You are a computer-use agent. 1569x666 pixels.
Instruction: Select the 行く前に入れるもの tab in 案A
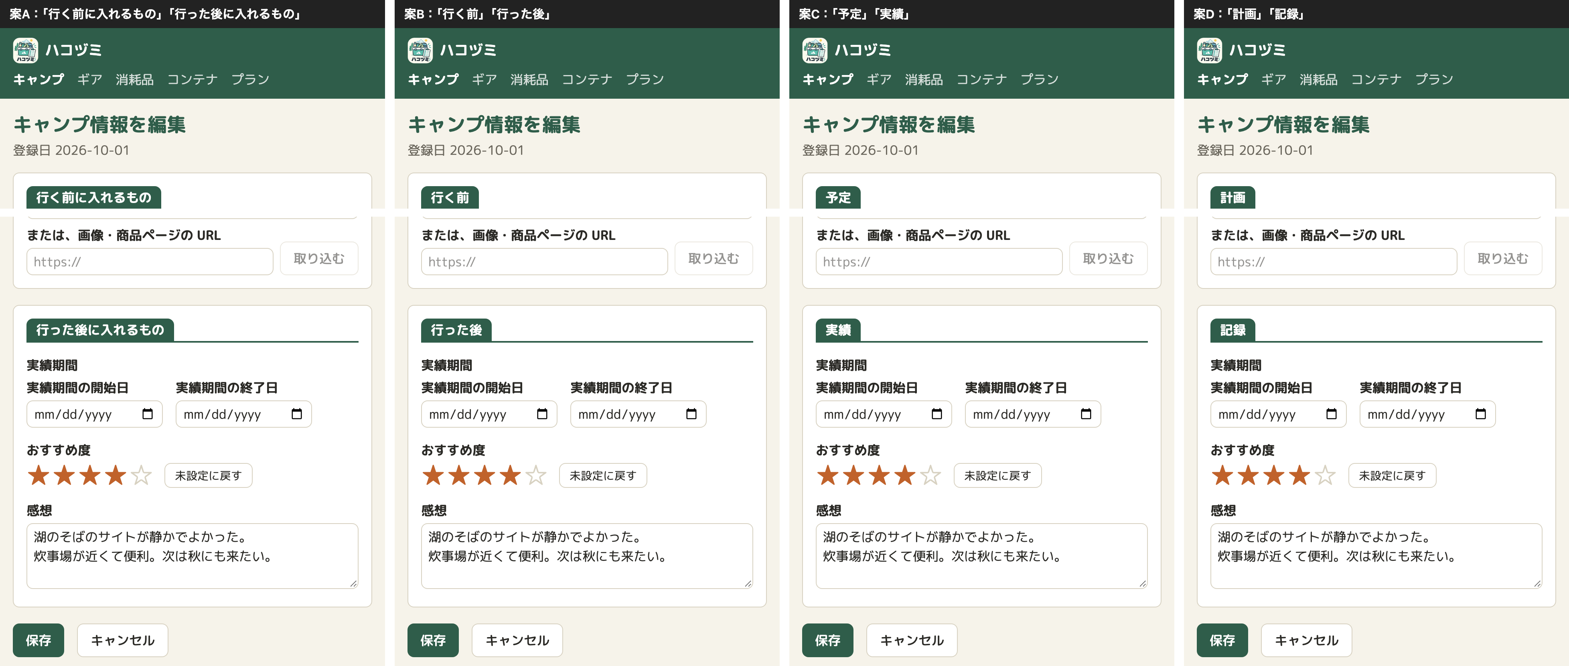[x=94, y=197]
